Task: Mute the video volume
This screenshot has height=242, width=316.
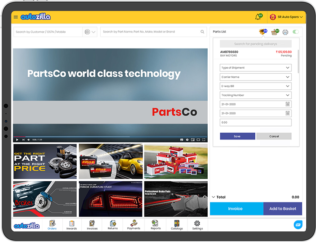Action: coord(29,140)
